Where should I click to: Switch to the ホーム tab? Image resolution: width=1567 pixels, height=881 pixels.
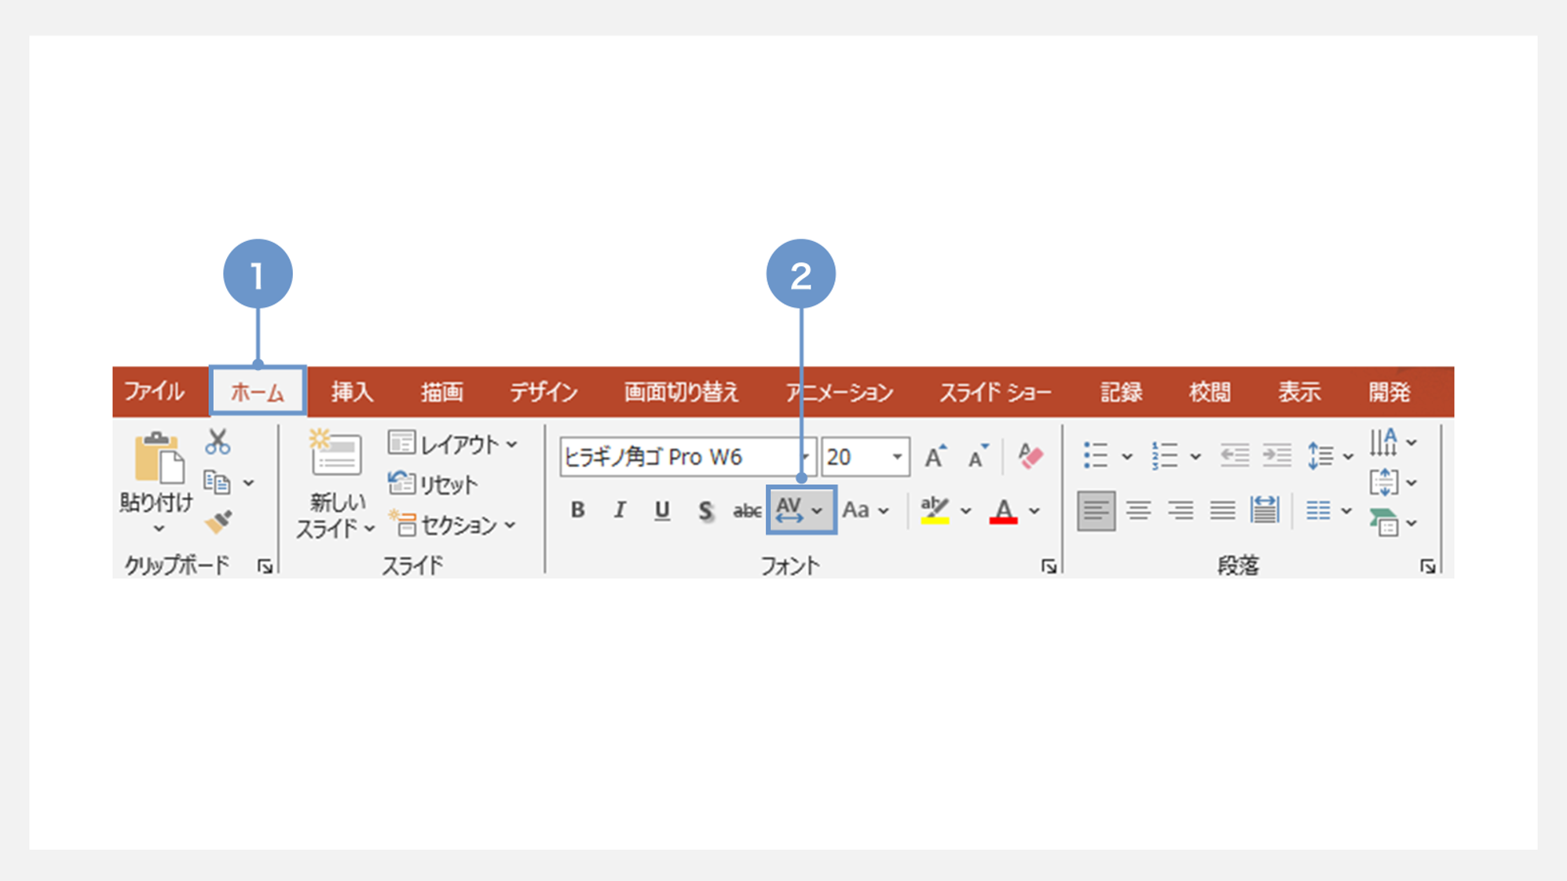pos(258,392)
